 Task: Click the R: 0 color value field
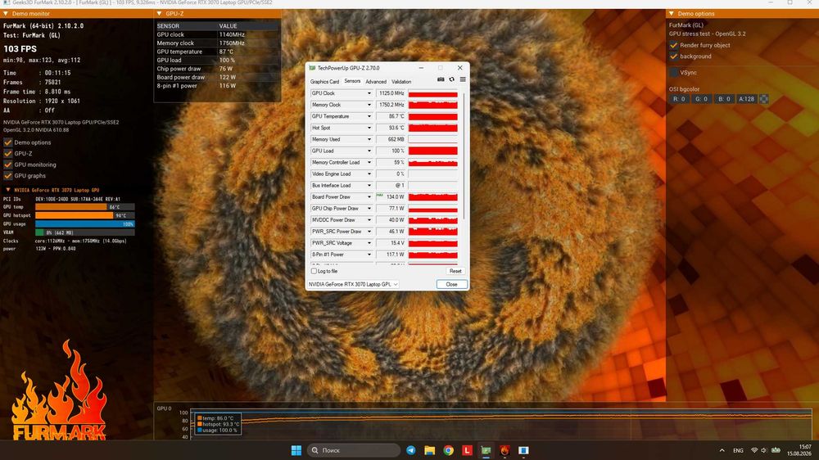click(679, 99)
